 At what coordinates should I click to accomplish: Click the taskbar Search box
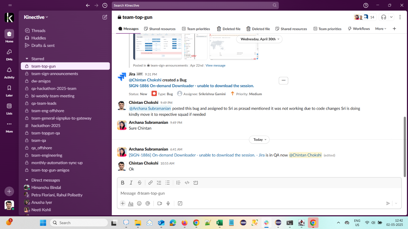tap(79, 223)
